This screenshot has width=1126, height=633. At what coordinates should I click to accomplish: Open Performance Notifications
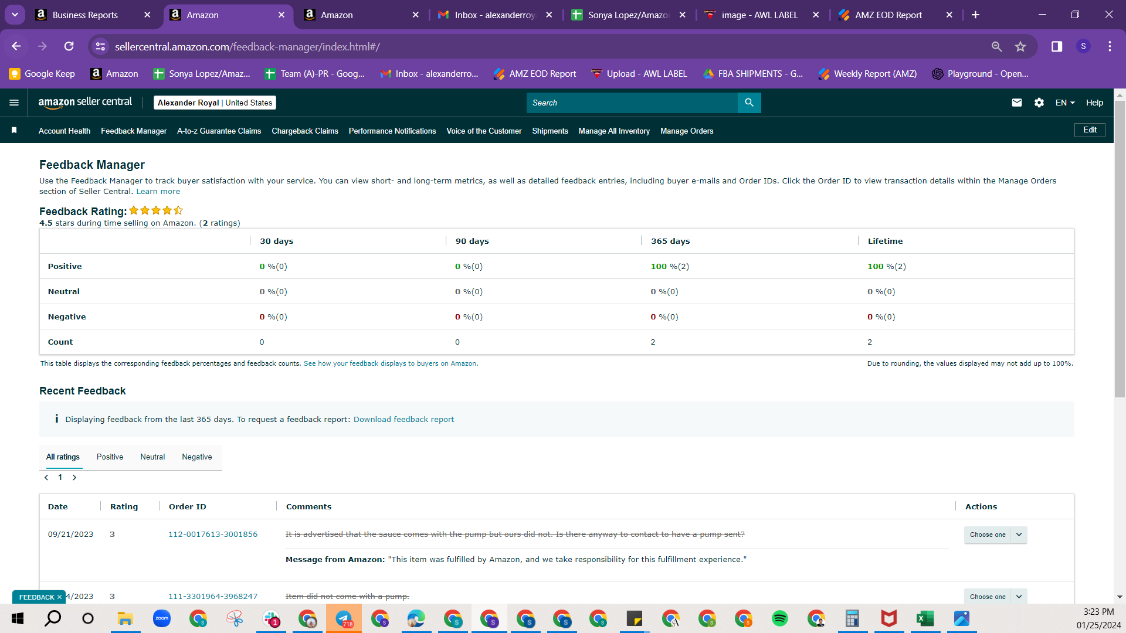[x=392, y=131]
